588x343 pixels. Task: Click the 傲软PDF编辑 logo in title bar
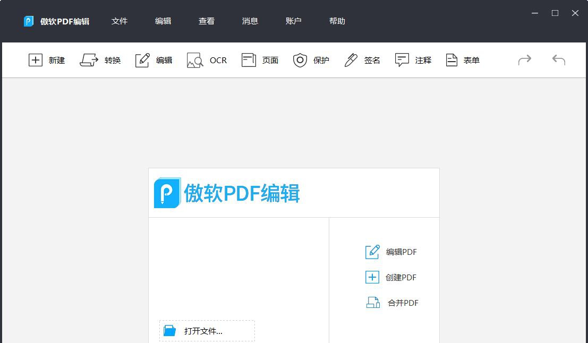click(x=29, y=21)
